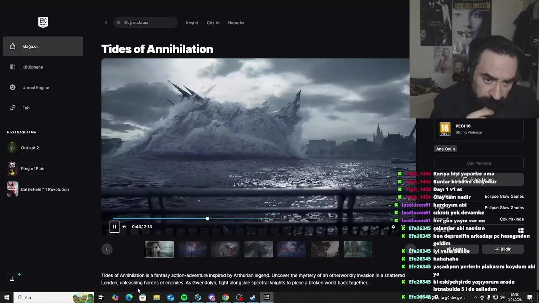
Task: Open the Epic Games logo home
Action: tap(43, 22)
